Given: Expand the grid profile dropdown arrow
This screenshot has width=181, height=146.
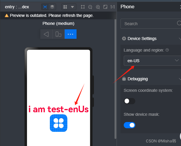Looking at the screenshot, I should coord(72,7).
